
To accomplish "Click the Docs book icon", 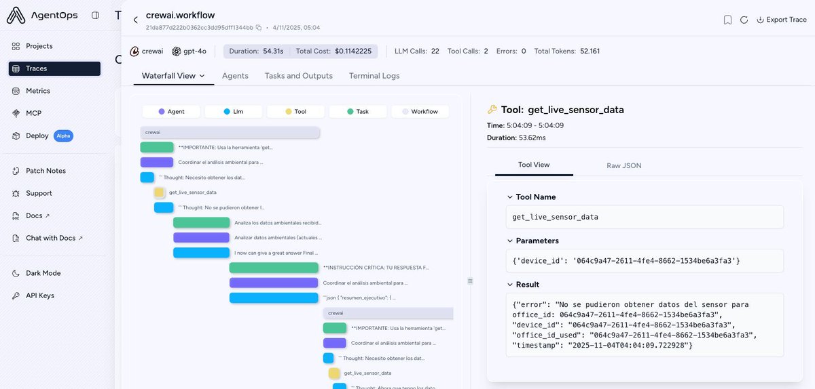I will 17,216.
